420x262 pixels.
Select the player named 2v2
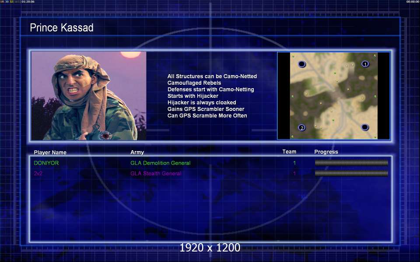pyautogui.click(x=38, y=173)
